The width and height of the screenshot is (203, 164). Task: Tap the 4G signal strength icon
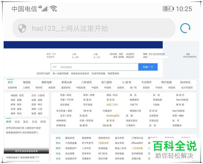pos(43,9)
